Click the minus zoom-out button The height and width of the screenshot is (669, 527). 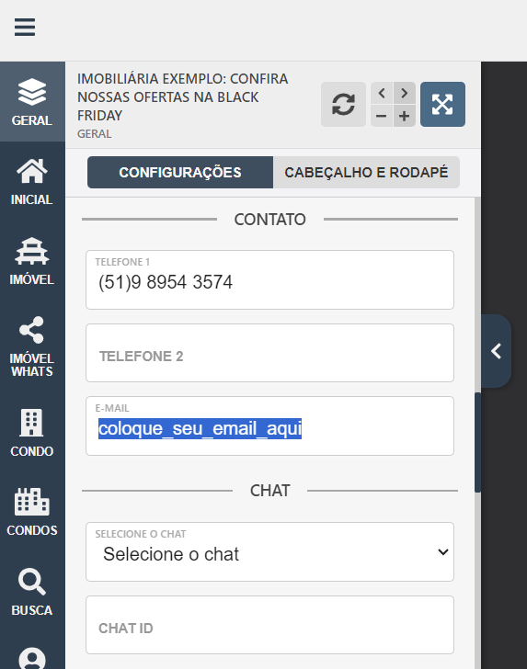coord(382,116)
